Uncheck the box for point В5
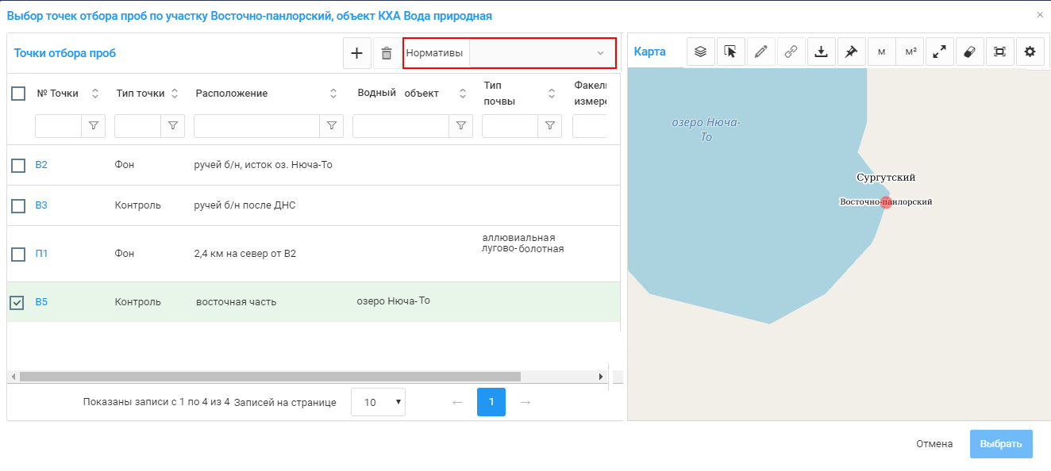This screenshot has height=471, width=1051. (x=18, y=302)
